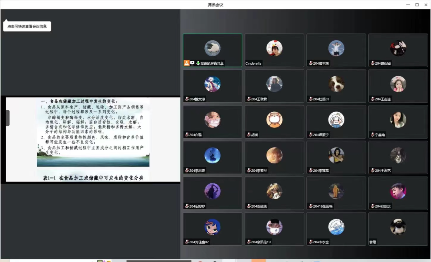The image size is (431, 262).
Task: Click the mic icon next to 宁鑫瑜
Action: click(373, 135)
